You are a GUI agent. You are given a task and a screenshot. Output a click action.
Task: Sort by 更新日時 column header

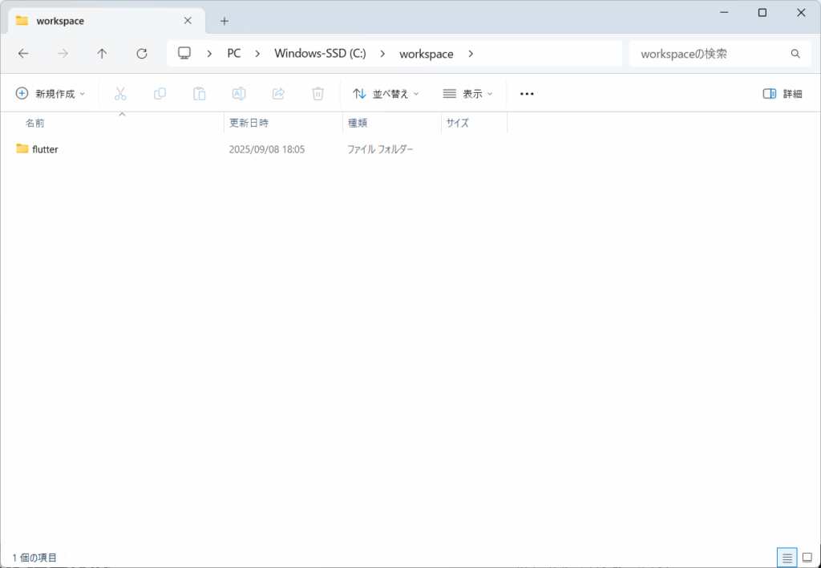coord(249,123)
